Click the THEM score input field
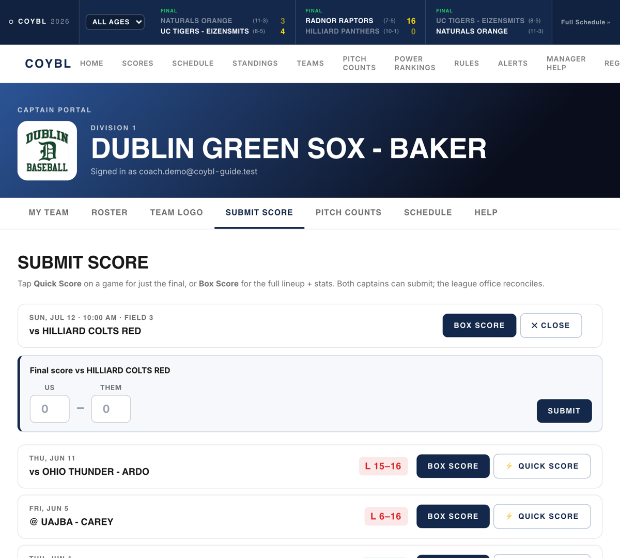This screenshot has height=558, width=620. pos(111,409)
